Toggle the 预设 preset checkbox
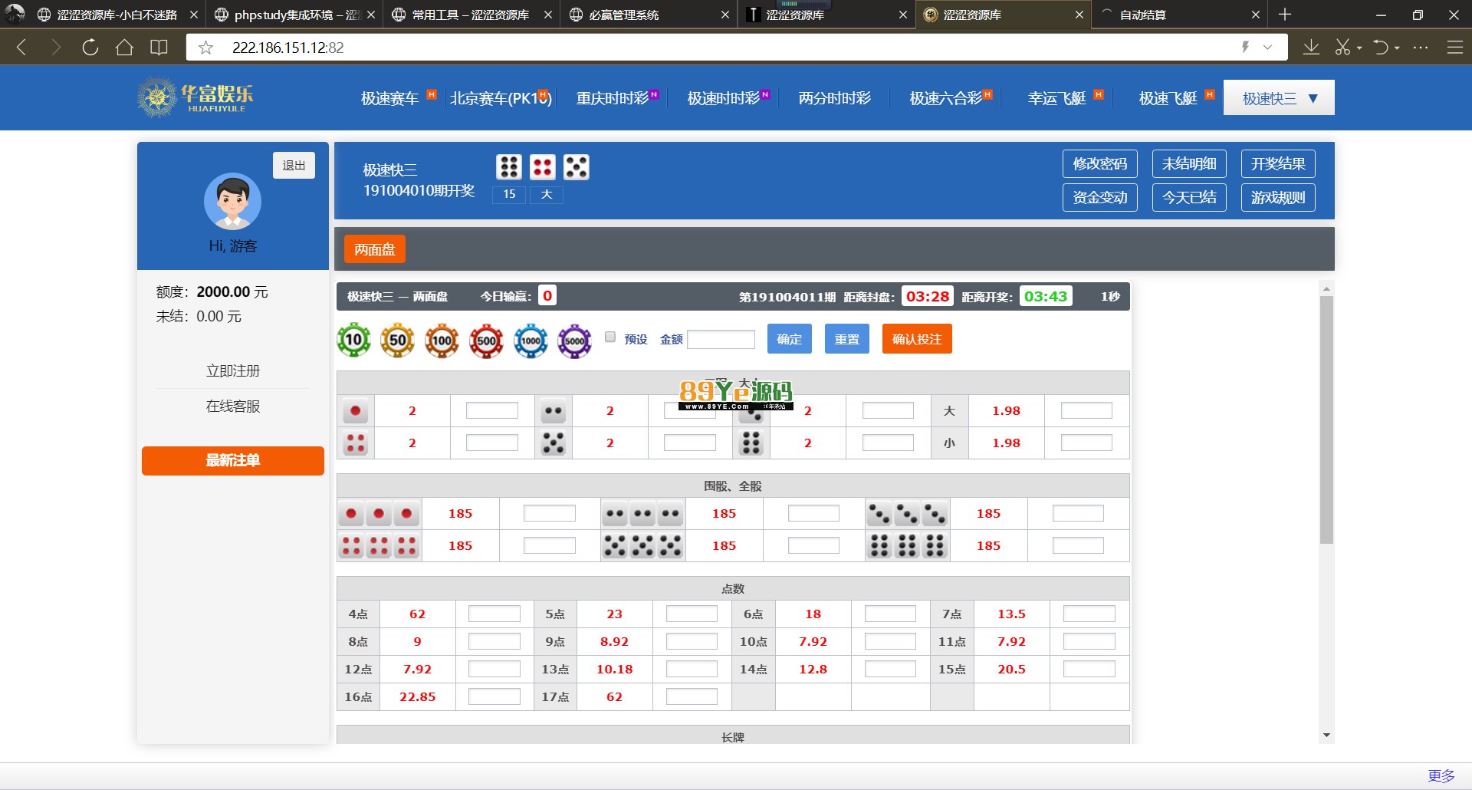 (x=610, y=337)
